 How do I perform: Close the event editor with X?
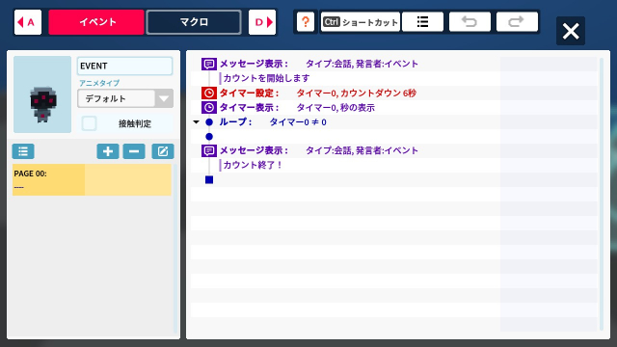[571, 31]
